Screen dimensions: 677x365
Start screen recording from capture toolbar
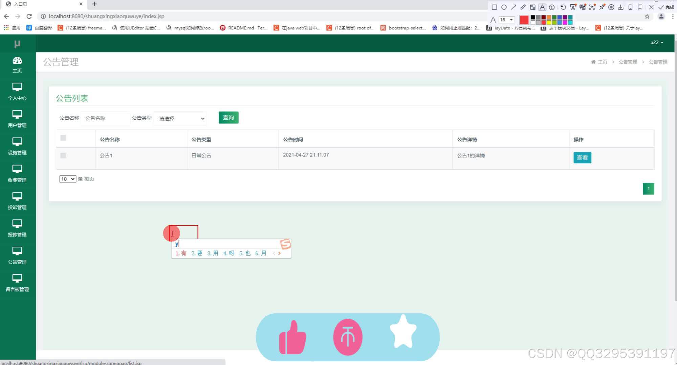pos(611,7)
